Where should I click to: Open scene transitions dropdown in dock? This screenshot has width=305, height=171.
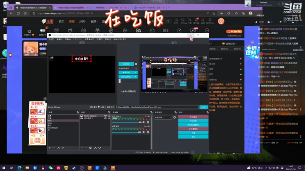163,117
